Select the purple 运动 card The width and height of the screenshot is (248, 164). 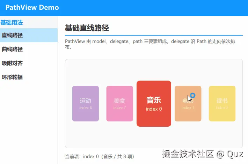pyautogui.click(x=86, y=104)
